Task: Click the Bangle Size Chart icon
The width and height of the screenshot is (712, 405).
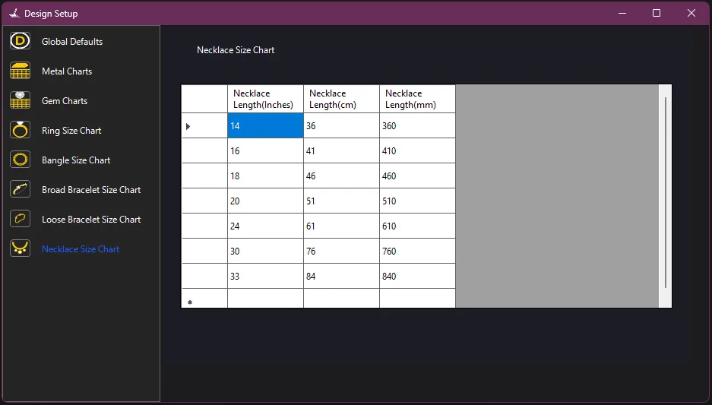Action: [21, 160]
